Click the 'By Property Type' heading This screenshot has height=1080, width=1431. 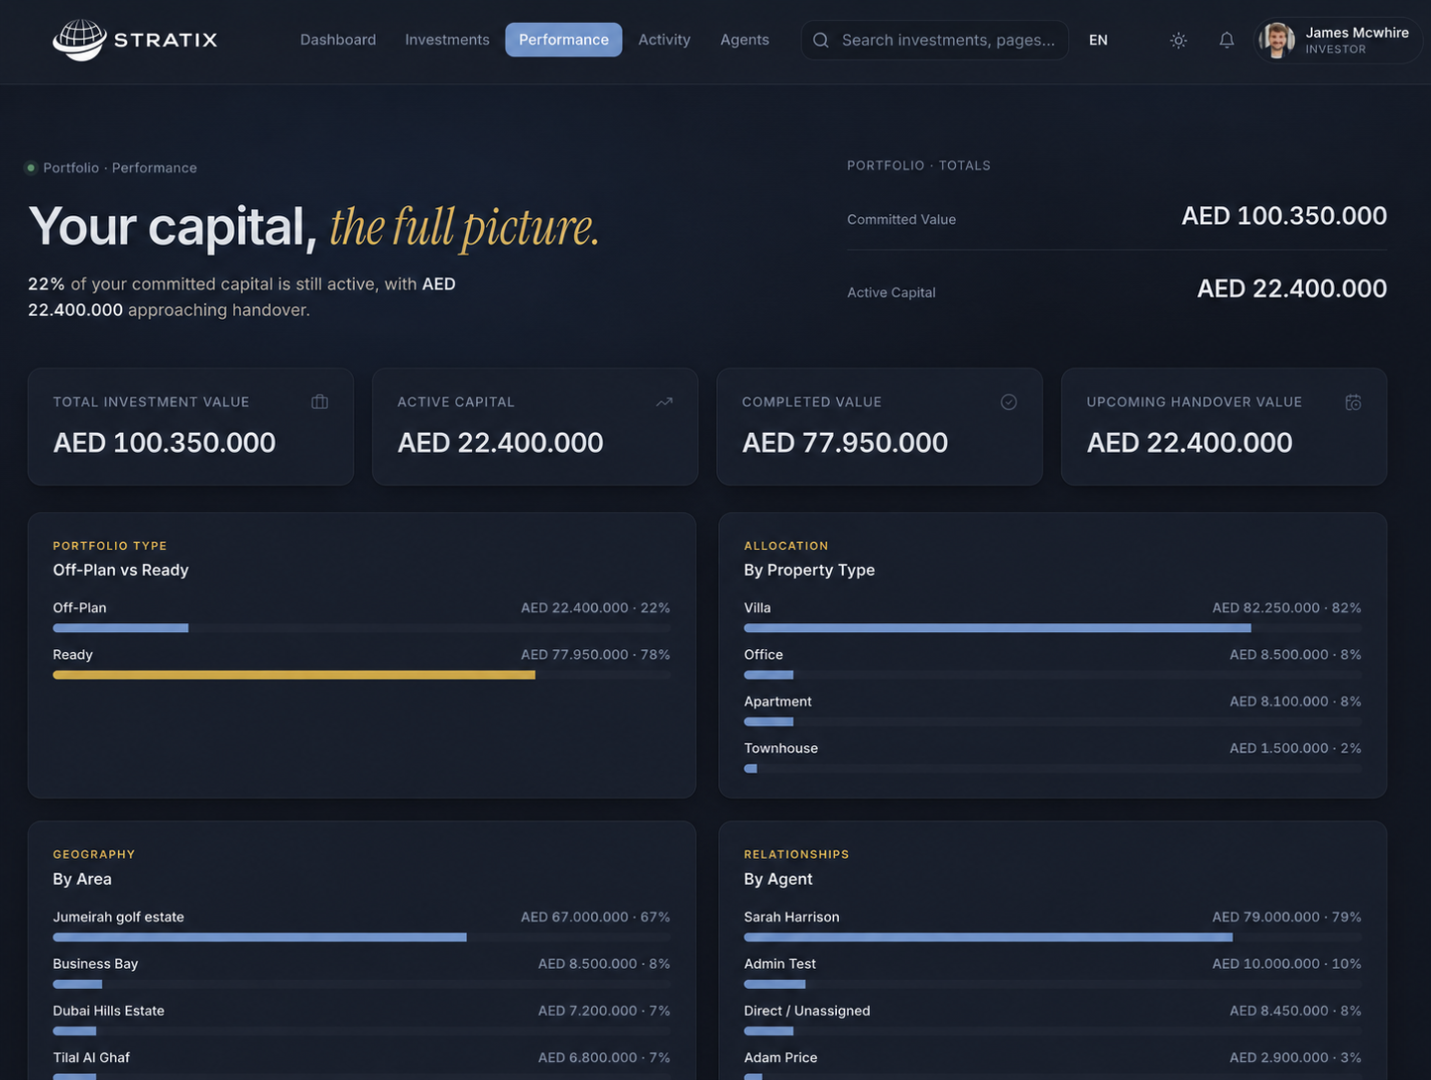pos(809,571)
